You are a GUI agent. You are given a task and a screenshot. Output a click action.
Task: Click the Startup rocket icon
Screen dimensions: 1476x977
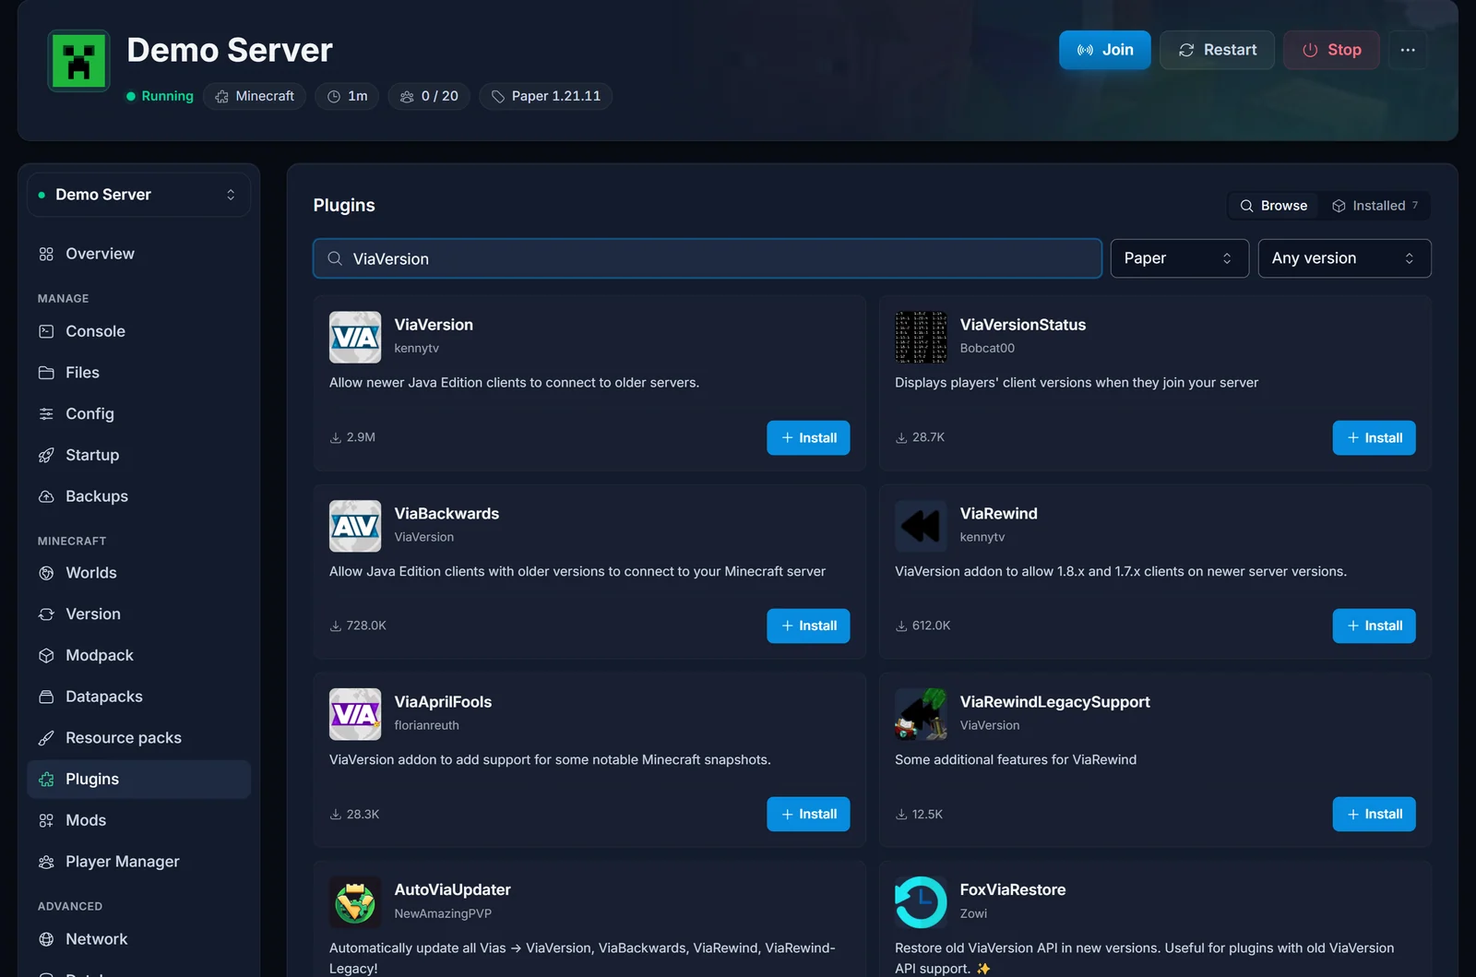[x=46, y=455]
